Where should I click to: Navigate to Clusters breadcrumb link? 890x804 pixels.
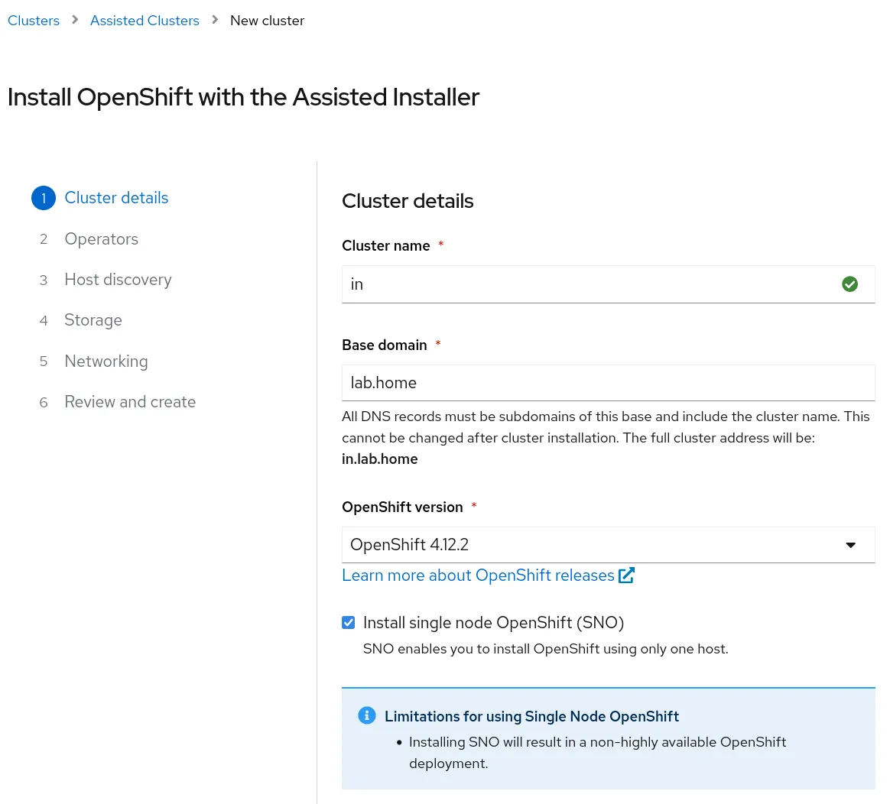click(x=34, y=21)
